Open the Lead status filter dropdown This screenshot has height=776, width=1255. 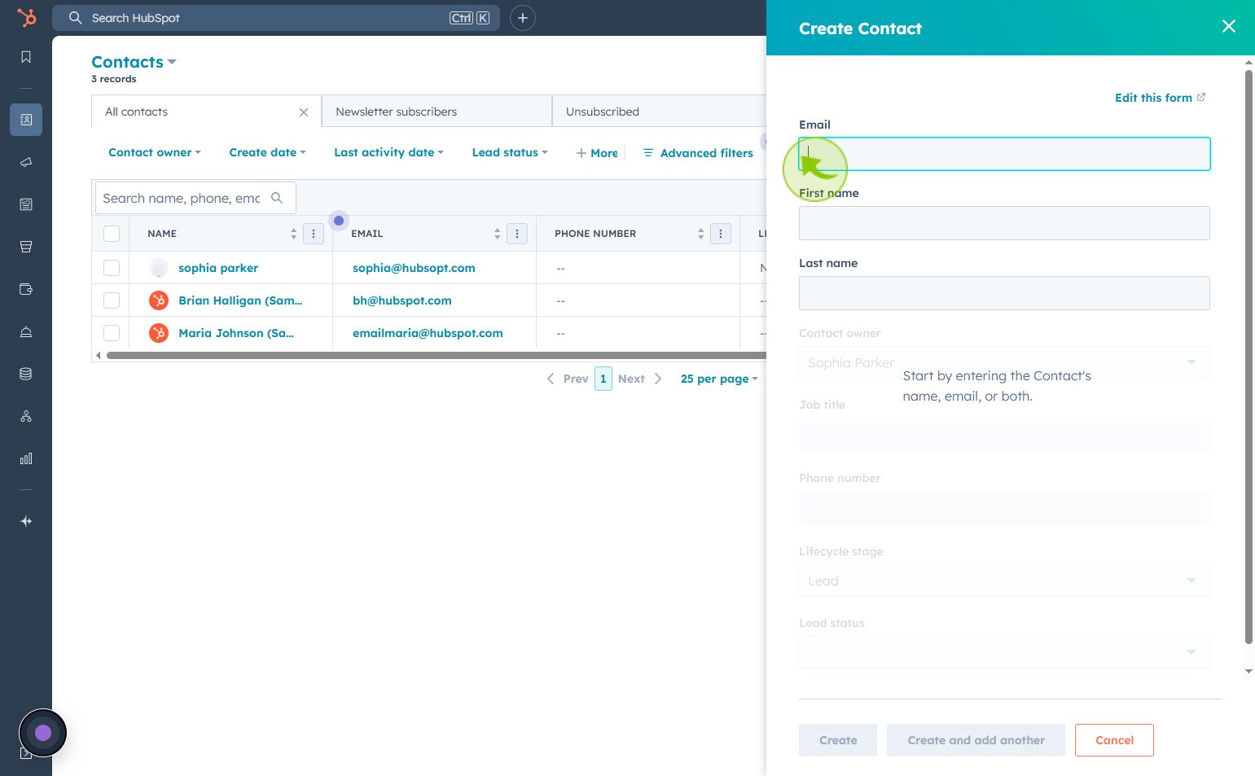click(510, 152)
